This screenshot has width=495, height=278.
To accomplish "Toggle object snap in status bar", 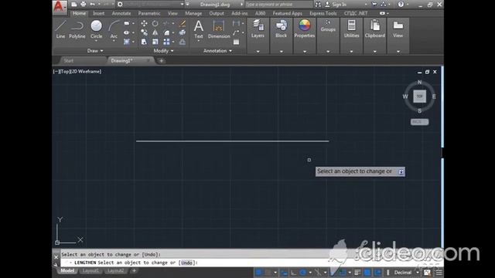I will [342, 273].
